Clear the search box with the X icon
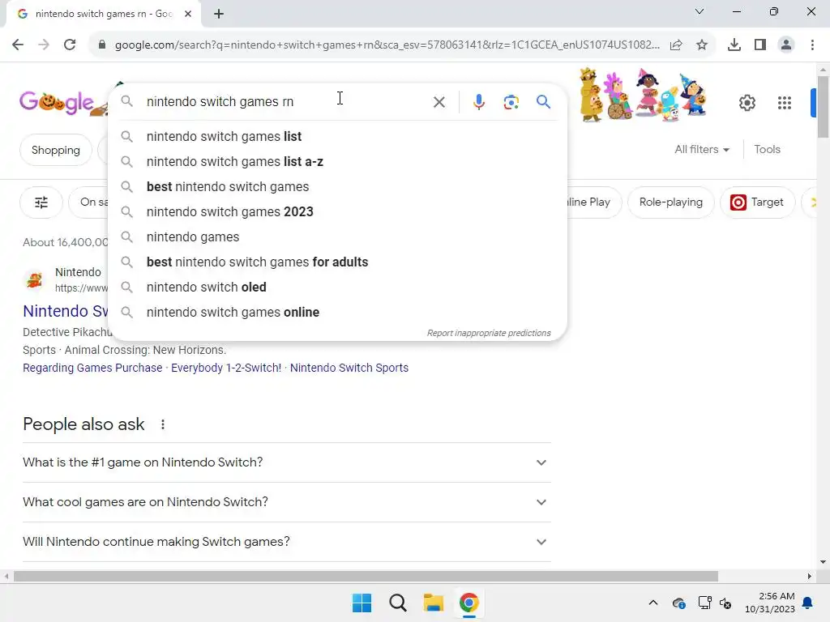Image resolution: width=830 pixels, height=622 pixels. [x=439, y=102]
